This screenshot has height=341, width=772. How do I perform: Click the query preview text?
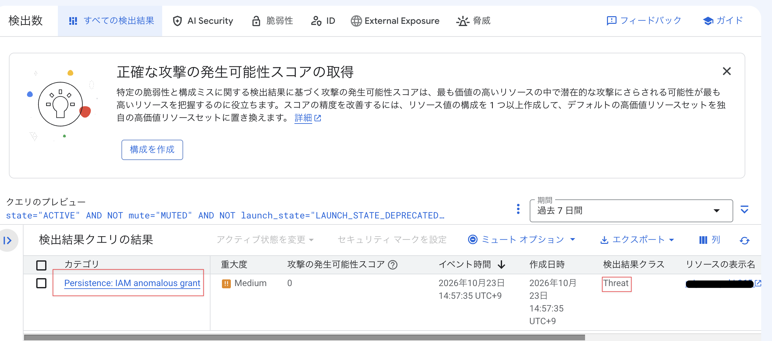pos(225,216)
